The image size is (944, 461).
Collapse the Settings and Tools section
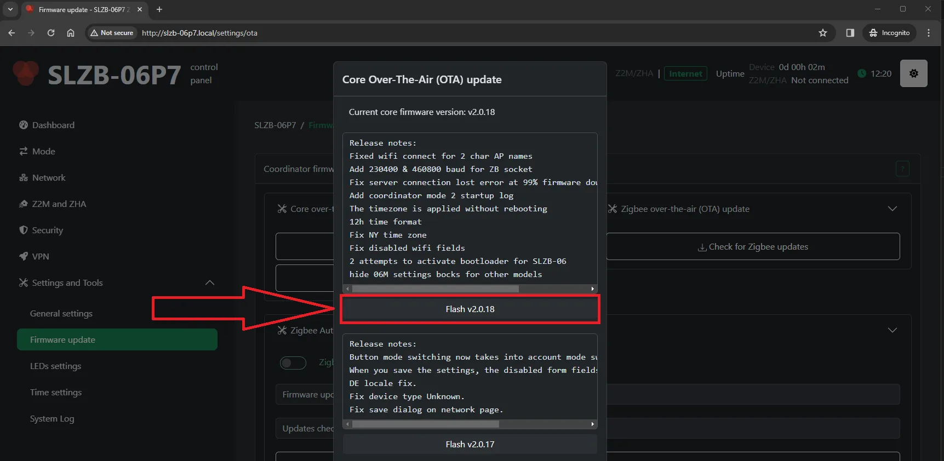[x=209, y=283]
